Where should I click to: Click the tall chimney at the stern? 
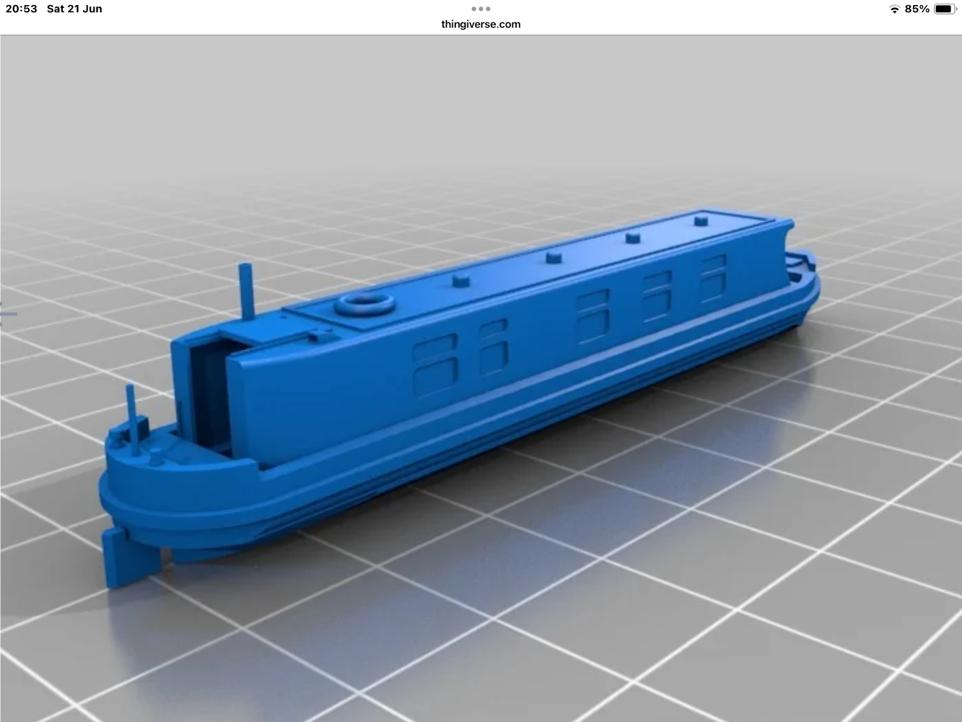click(x=246, y=291)
